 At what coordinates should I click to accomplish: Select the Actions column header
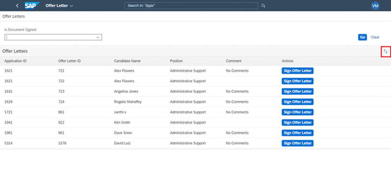(288, 61)
